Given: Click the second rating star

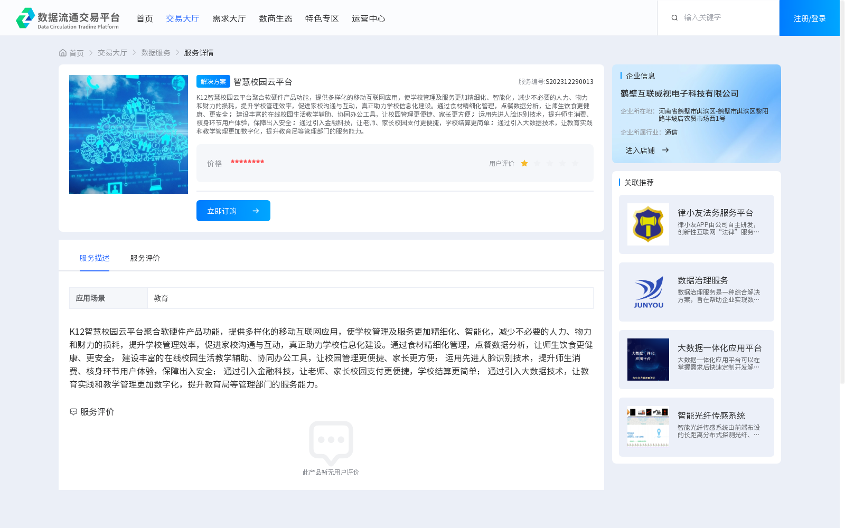Looking at the screenshot, I should (x=537, y=164).
